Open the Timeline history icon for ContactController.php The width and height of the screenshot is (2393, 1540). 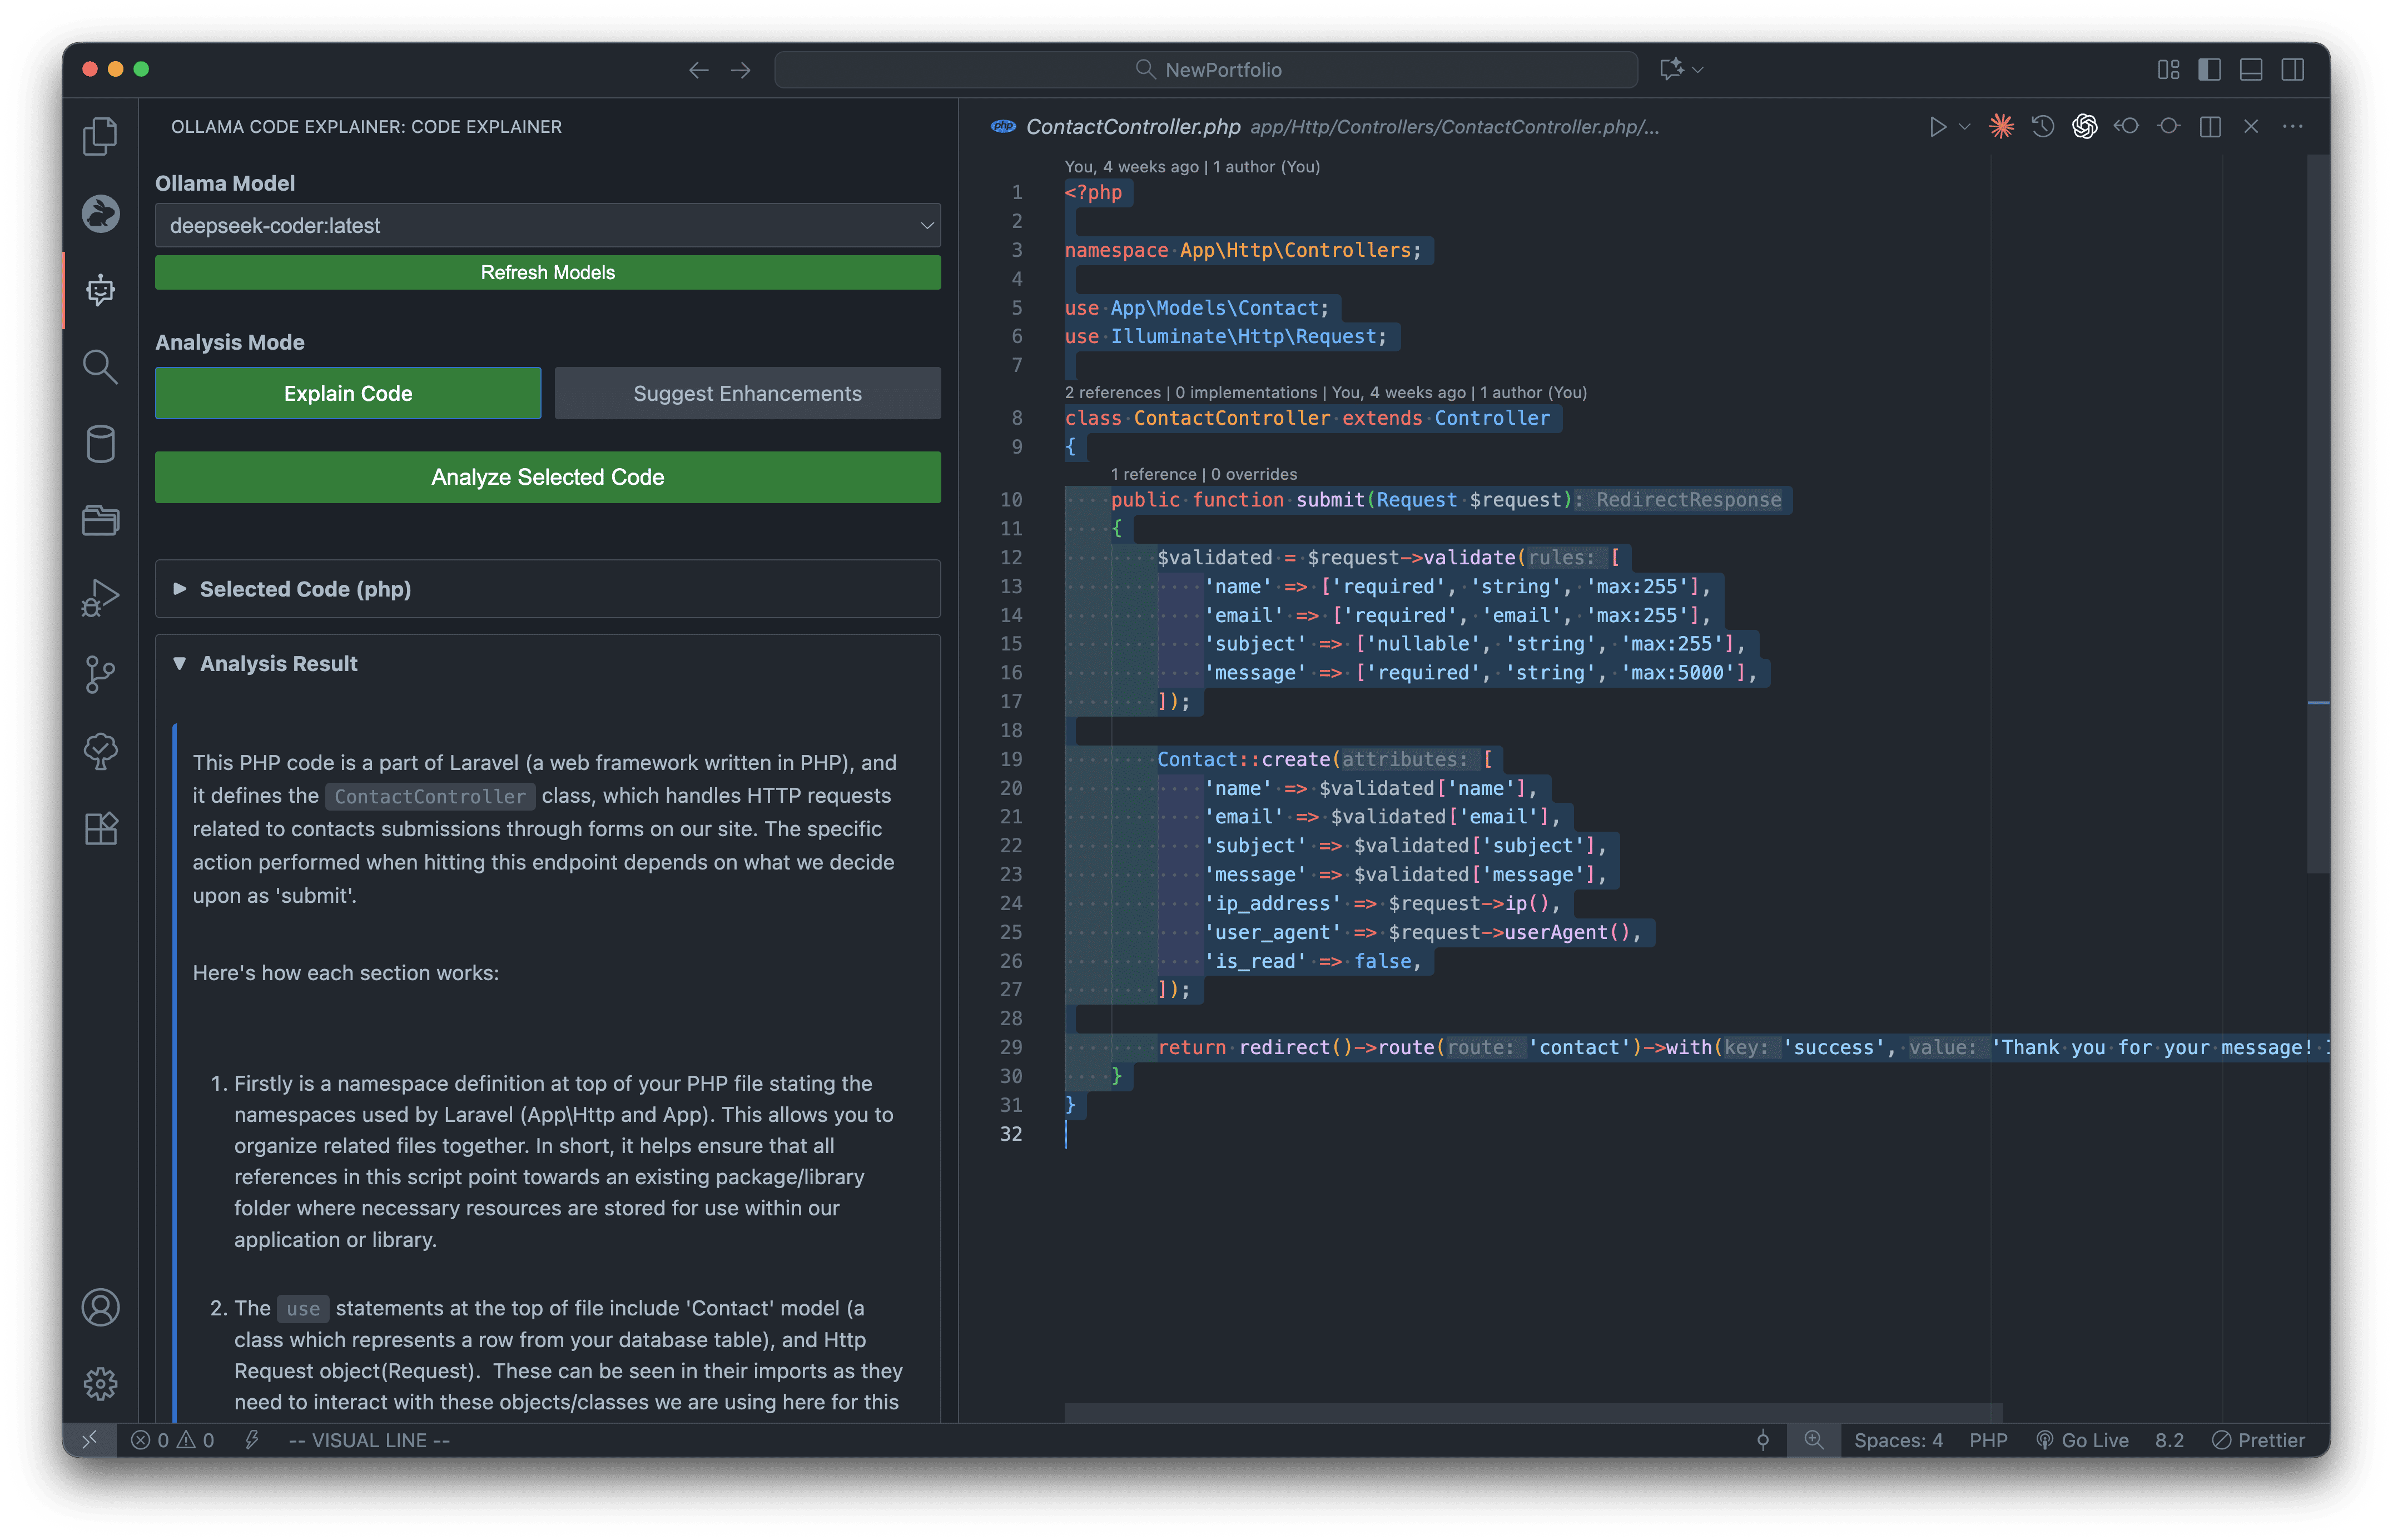point(2042,126)
